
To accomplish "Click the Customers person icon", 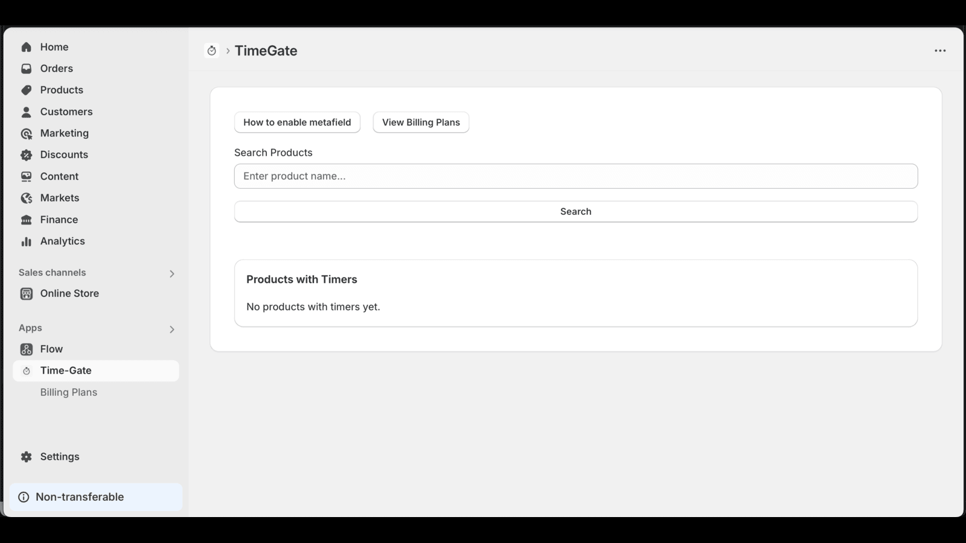I will [x=26, y=112].
